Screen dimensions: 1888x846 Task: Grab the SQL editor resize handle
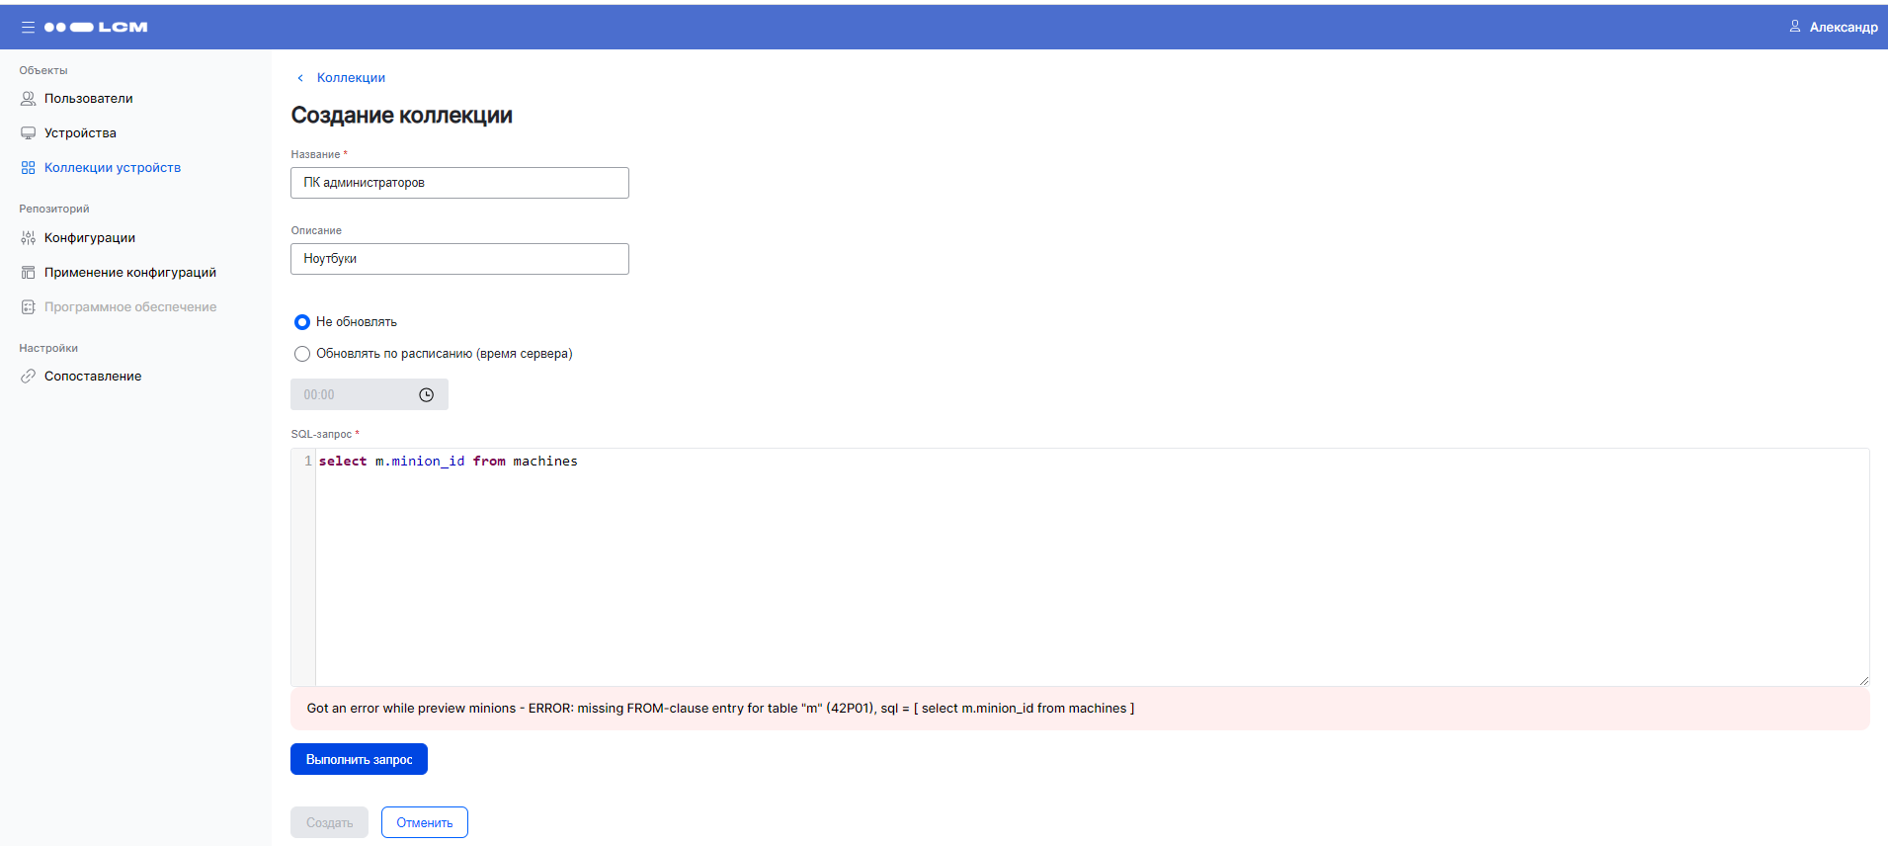[1863, 680]
